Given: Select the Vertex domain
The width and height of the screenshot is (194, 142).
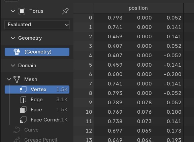Looking at the screenshot, I should tap(37, 90).
